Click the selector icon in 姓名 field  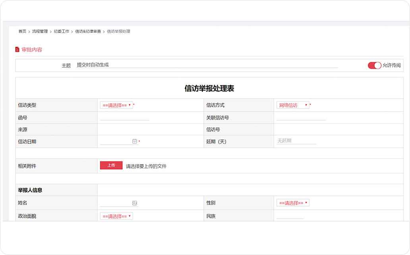134,203
